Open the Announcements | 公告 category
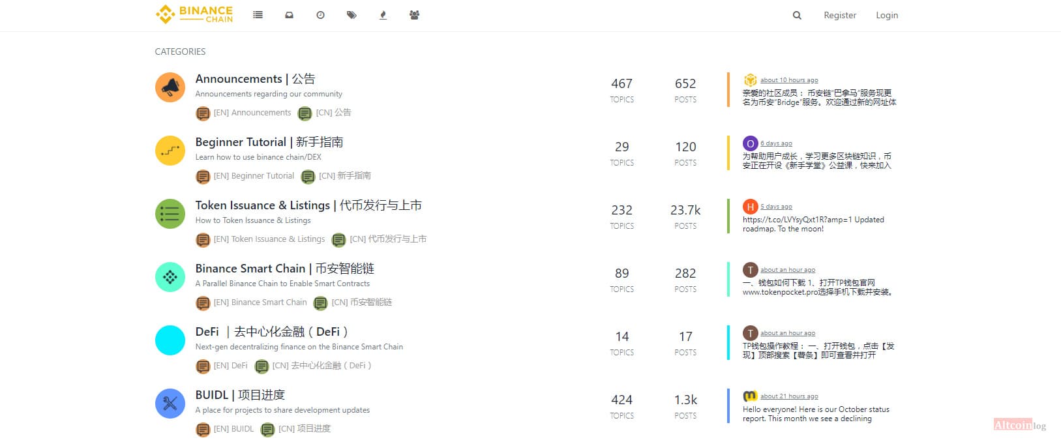The height and width of the screenshot is (442, 1061). pos(255,79)
